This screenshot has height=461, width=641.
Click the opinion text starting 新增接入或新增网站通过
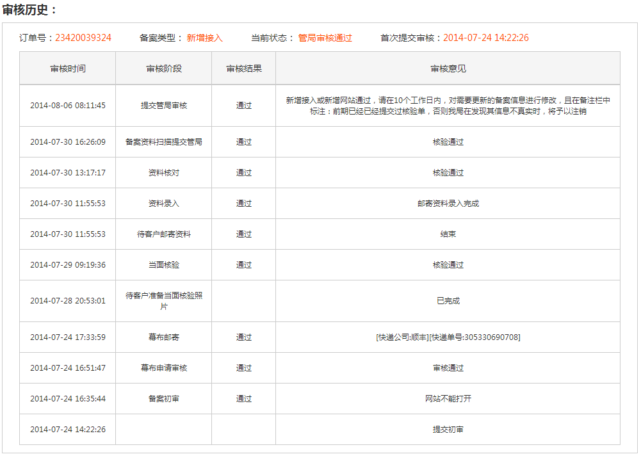pyautogui.click(x=448, y=106)
